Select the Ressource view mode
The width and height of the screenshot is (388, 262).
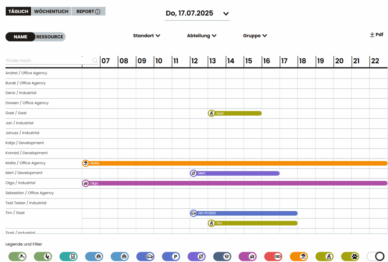(x=50, y=37)
